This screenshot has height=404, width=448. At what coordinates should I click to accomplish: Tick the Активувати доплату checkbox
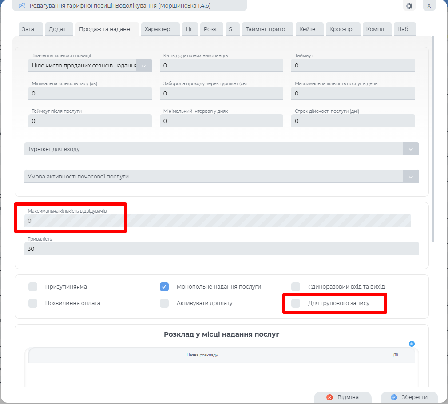click(x=164, y=303)
